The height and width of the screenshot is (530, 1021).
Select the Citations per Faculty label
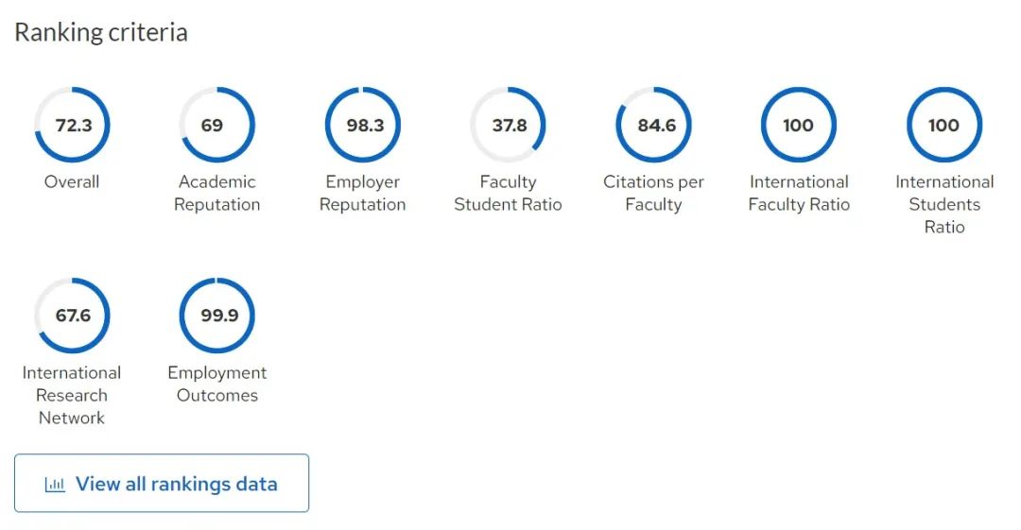[654, 193]
